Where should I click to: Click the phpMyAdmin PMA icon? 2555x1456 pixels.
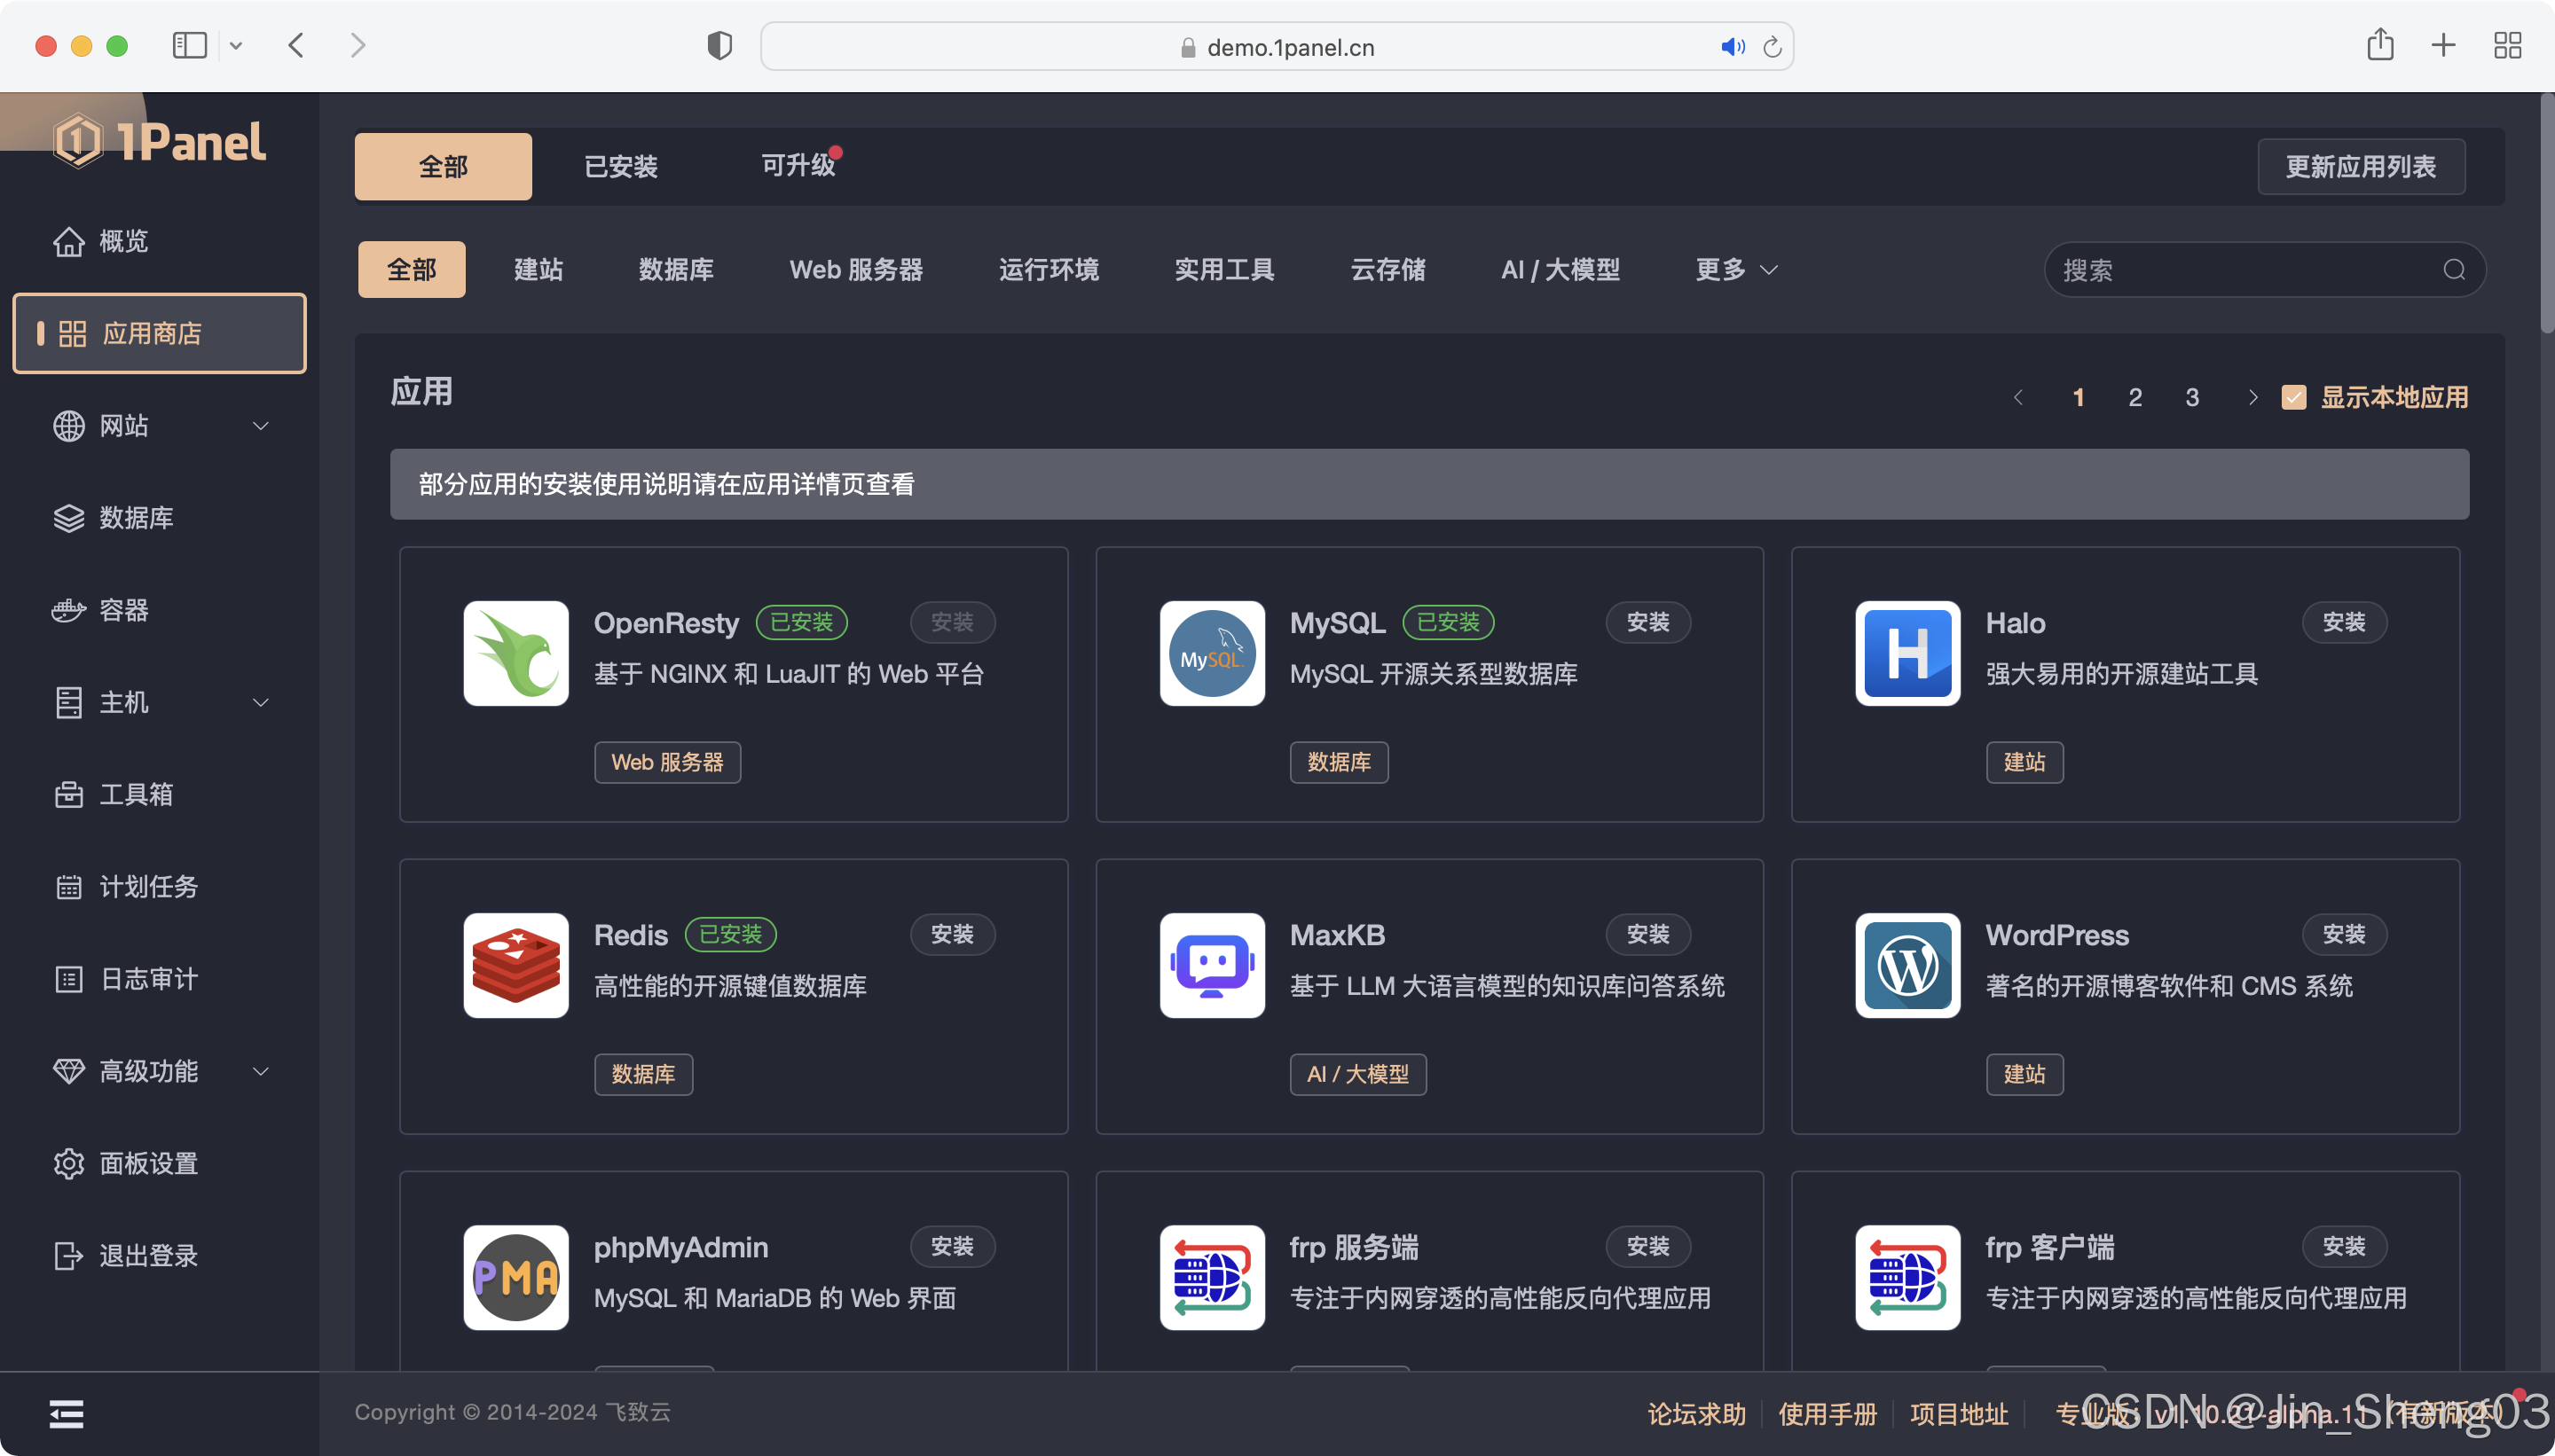[515, 1277]
